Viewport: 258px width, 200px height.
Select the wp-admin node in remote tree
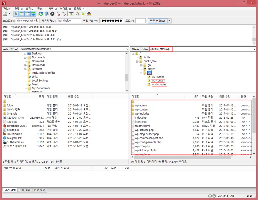[x=158, y=77]
